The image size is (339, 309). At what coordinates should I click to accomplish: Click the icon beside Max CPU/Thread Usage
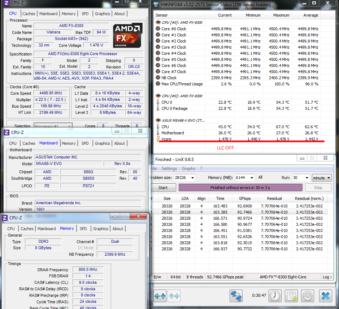(158, 84)
